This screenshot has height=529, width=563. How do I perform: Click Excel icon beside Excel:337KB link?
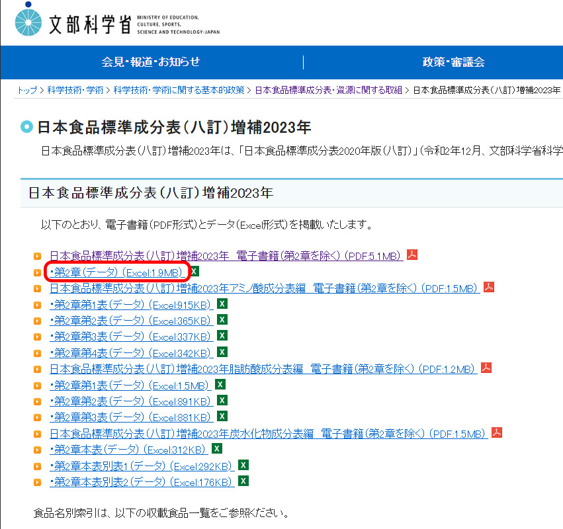coord(222,335)
